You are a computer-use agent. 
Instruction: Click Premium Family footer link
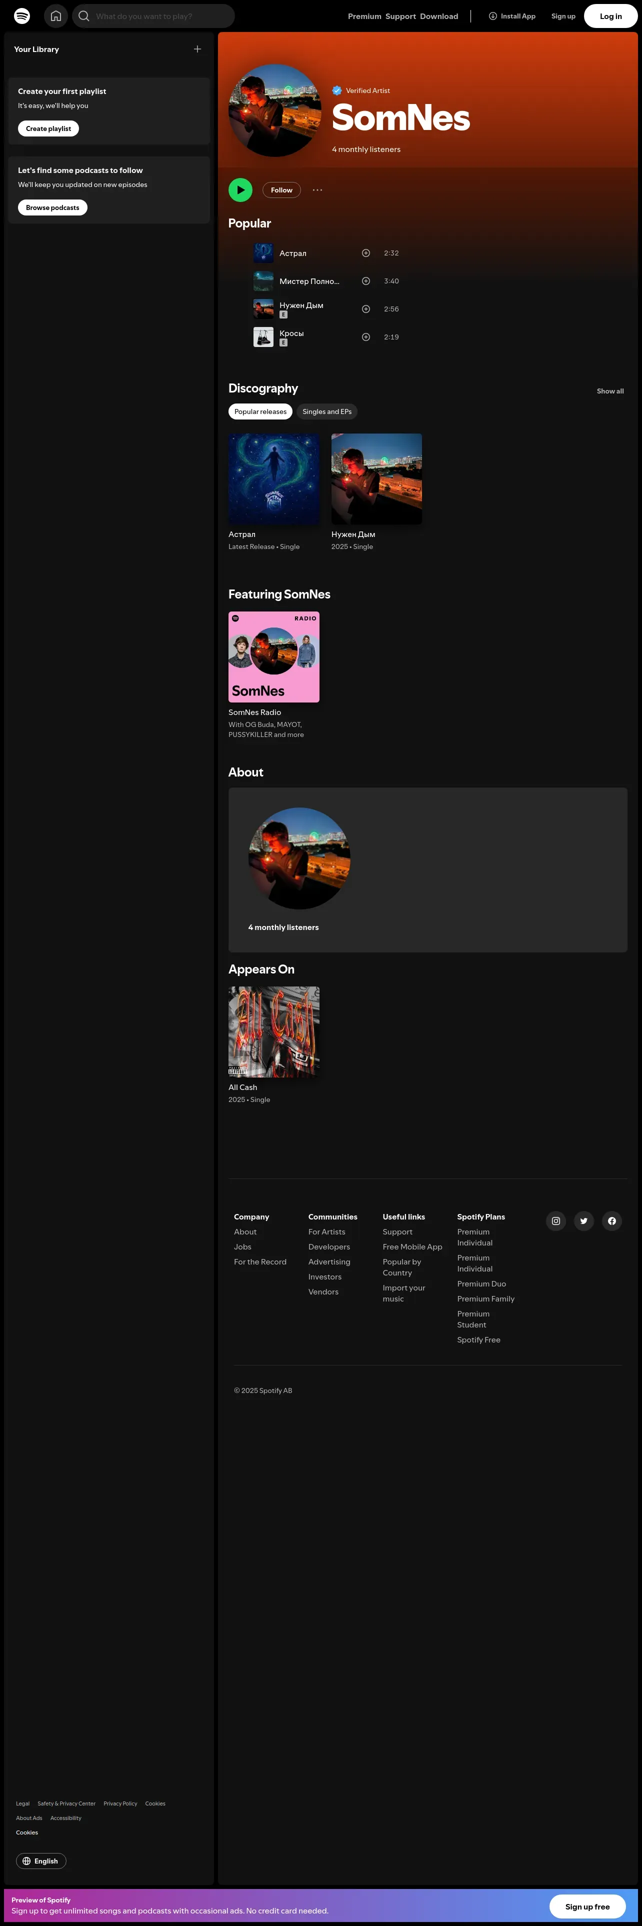click(x=486, y=1298)
